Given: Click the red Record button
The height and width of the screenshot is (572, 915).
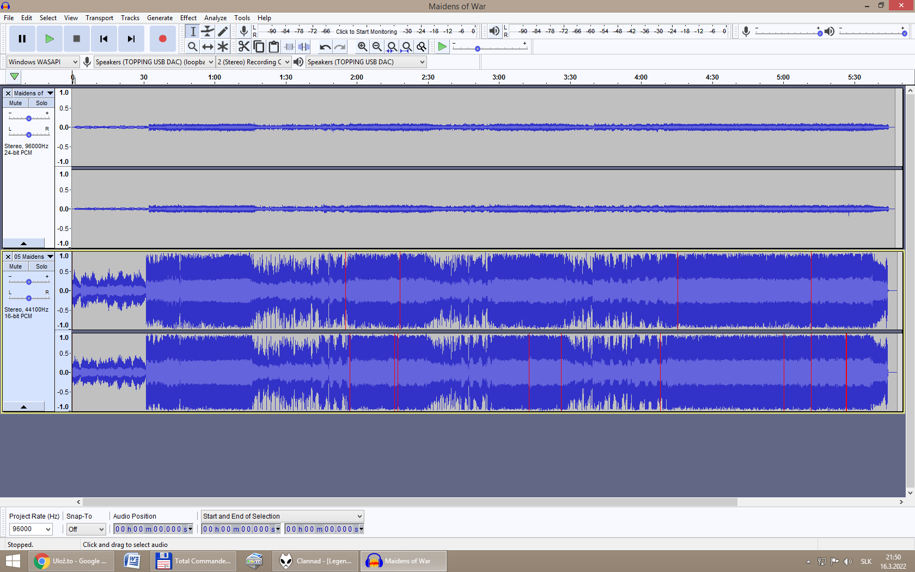Looking at the screenshot, I should click(162, 39).
